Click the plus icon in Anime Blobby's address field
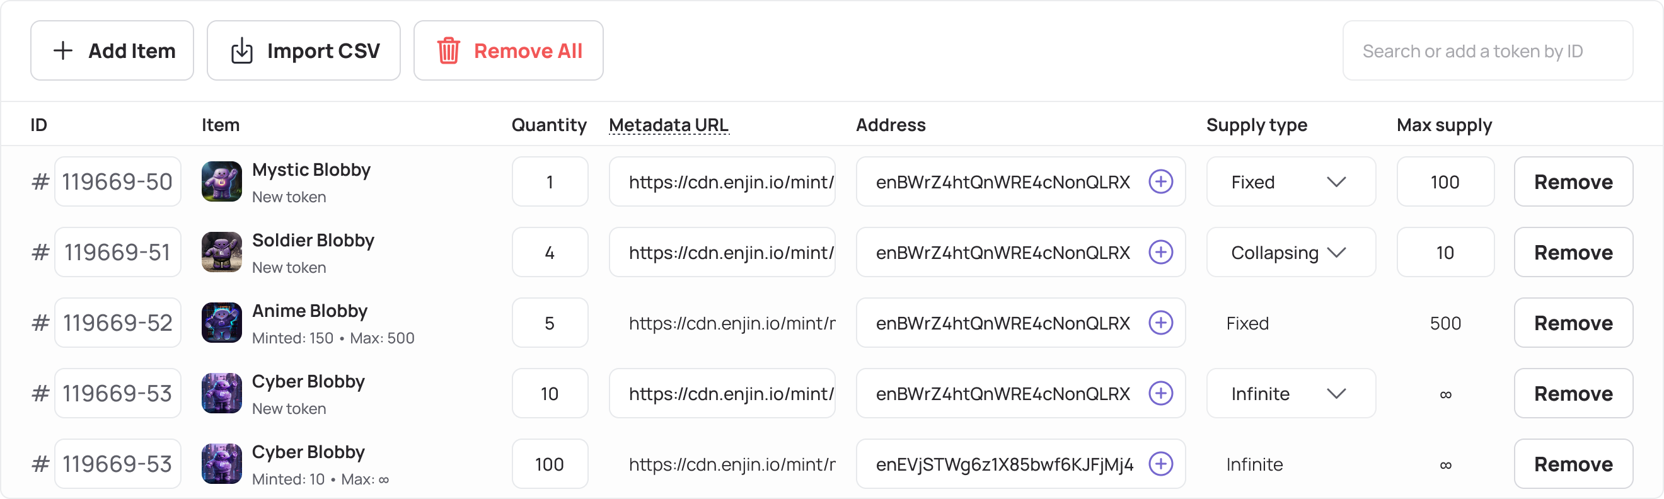The height and width of the screenshot is (499, 1664). click(1161, 323)
